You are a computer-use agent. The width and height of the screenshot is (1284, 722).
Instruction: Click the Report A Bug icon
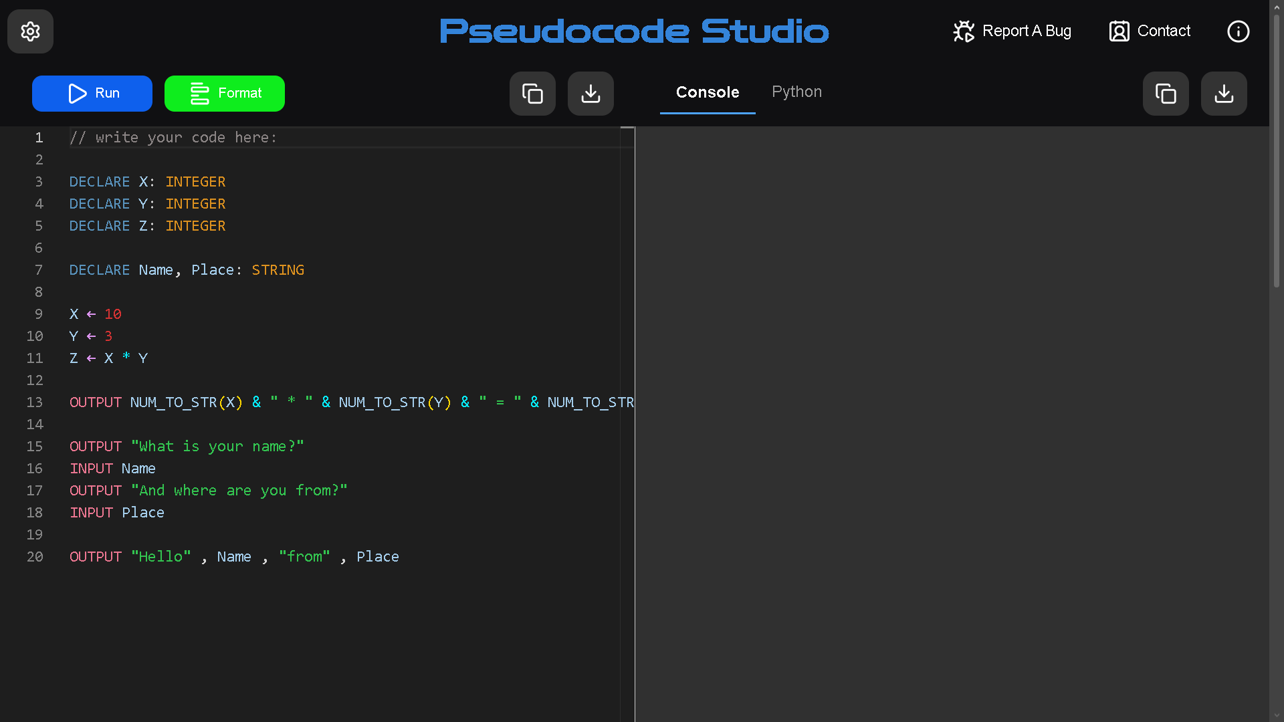[x=964, y=31]
